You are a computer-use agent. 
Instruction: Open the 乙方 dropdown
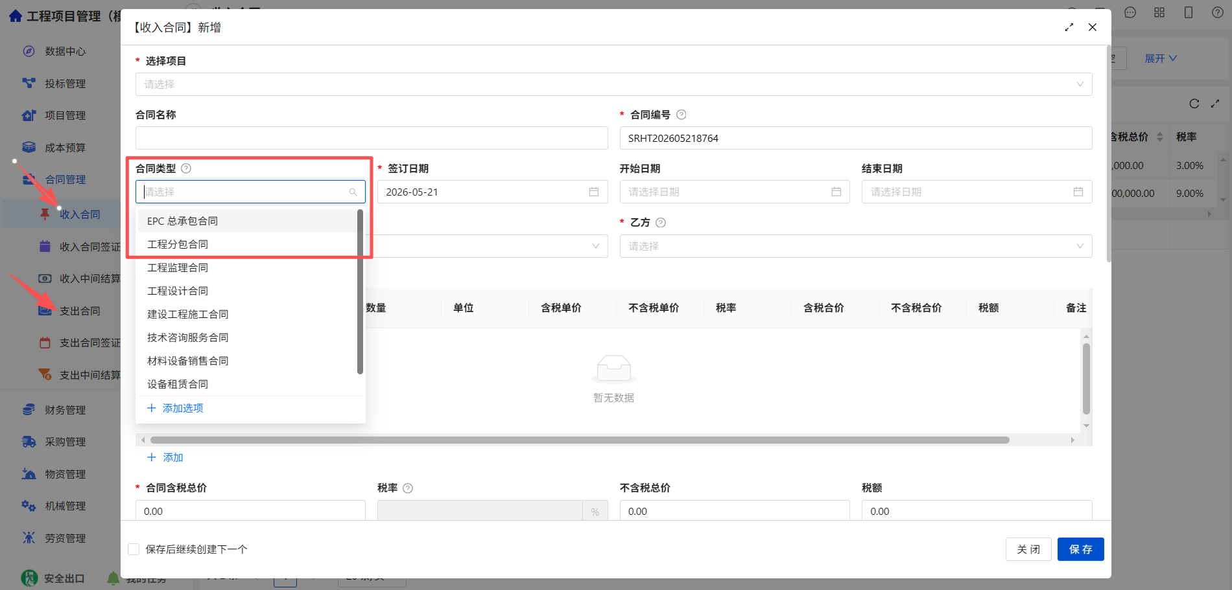click(856, 246)
